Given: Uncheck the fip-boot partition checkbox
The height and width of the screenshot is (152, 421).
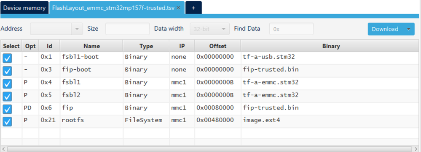Looking at the screenshot, I should tap(7, 71).
